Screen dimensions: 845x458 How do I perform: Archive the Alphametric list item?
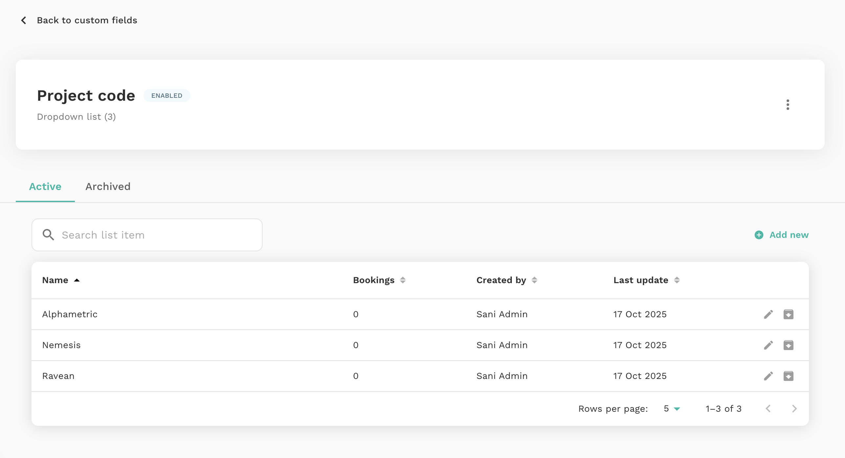point(789,314)
